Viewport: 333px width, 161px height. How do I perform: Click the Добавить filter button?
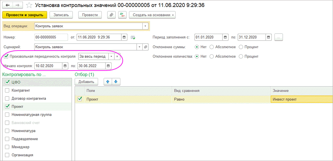[x=86, y=81]
